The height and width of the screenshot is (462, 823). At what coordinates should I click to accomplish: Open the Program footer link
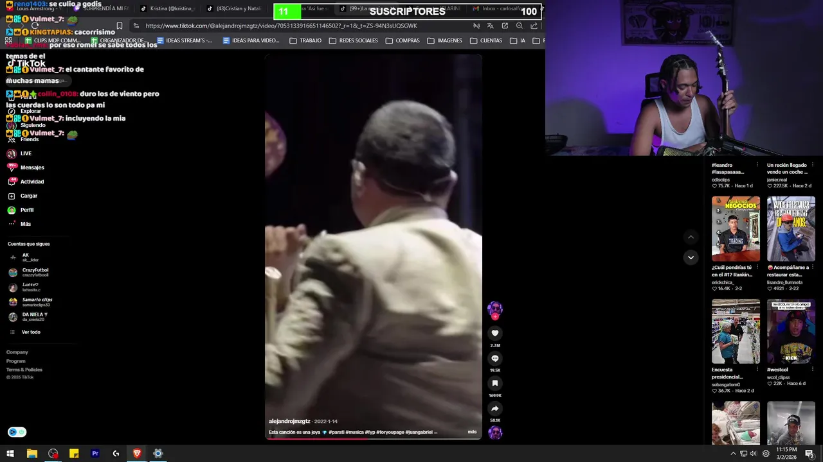point(16,361)
